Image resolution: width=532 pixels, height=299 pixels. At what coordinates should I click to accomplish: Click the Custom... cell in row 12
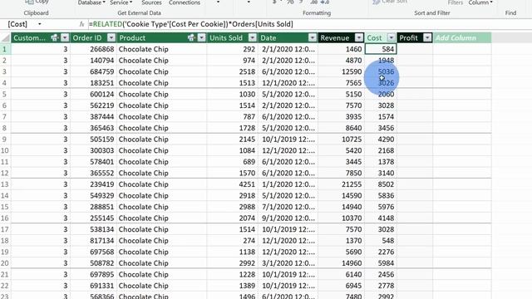click(x=41, y=174)
